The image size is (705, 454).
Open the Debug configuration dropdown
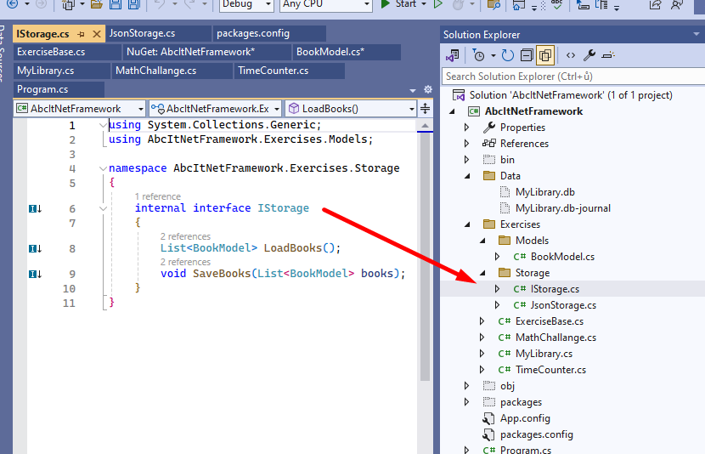[245, 4]
